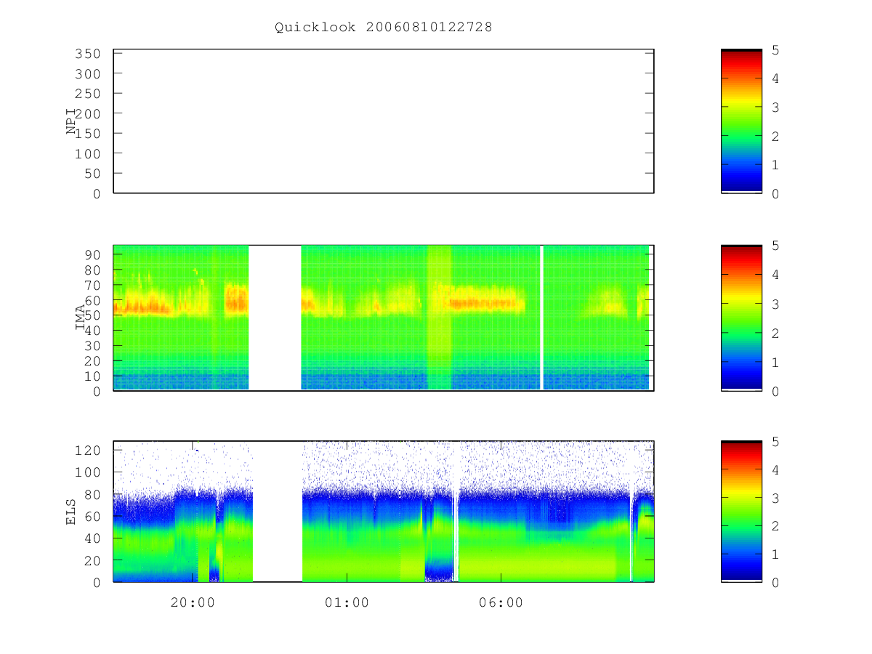Image resolution: width=872 pixels, height=654 pixels.
Task: Click the 01:00 time axis label
Action: click(347, 602)
